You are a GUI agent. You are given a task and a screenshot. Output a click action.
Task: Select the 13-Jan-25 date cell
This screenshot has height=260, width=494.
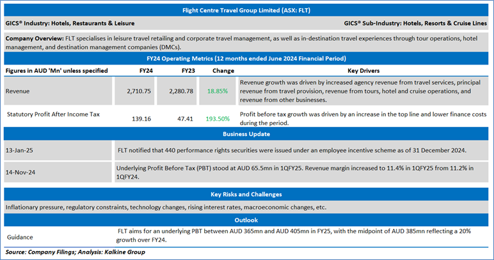[x=58, y=150]
